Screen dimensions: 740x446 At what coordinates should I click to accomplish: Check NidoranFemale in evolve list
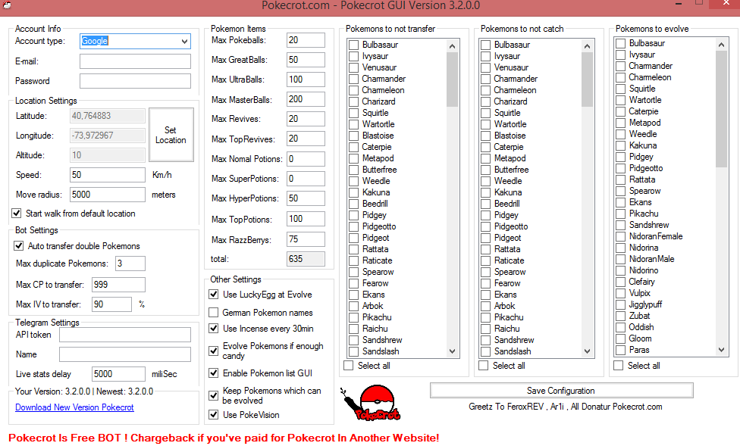pyautogui.click(x=621, y=236)
